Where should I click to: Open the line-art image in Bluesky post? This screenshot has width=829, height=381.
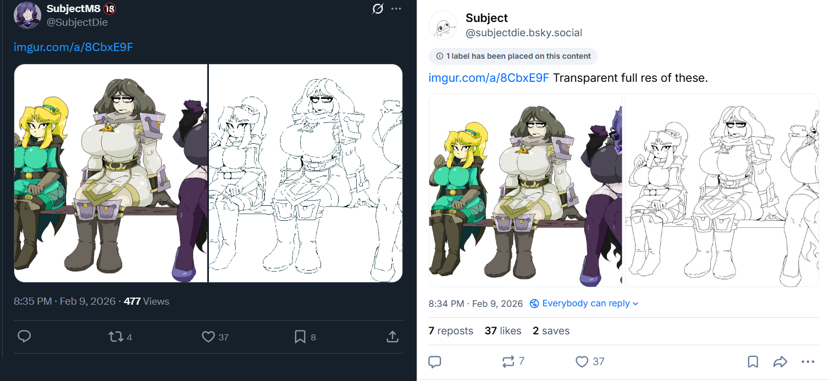point(722,190)
